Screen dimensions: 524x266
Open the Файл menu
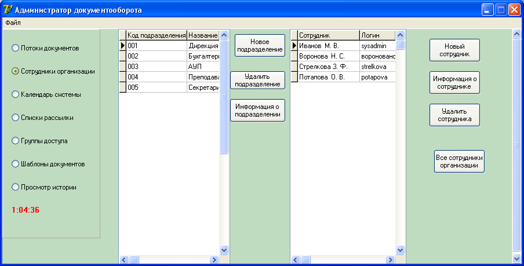(x=13, y=23)
